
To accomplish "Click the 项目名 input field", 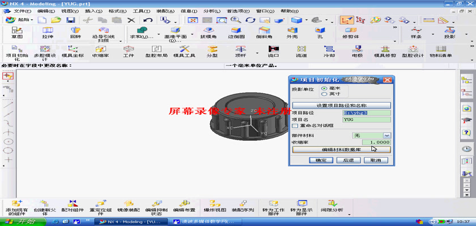I will tap(366, 119).
